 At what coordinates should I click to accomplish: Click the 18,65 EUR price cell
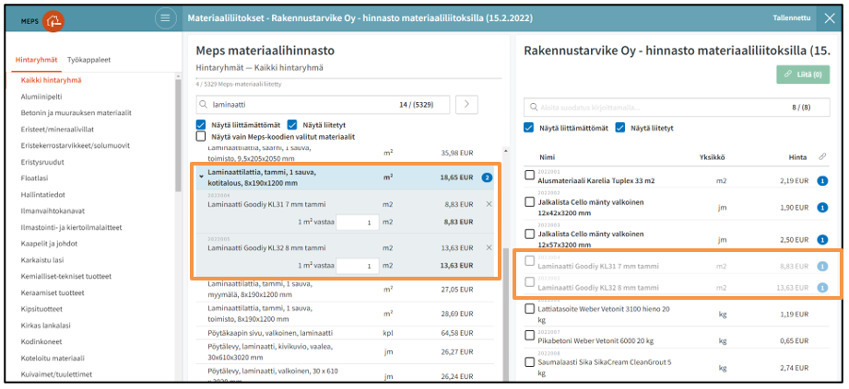[x=456, y=177]
